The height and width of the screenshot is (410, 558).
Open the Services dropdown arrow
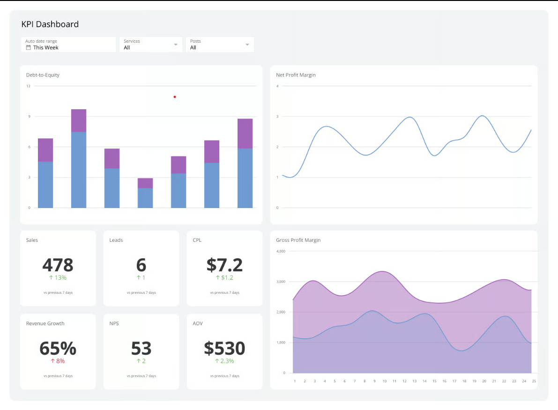176,45
